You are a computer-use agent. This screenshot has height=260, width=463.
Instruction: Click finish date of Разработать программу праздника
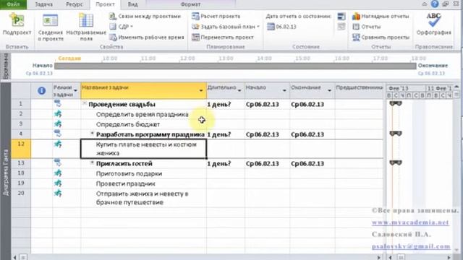pos(313,134)
